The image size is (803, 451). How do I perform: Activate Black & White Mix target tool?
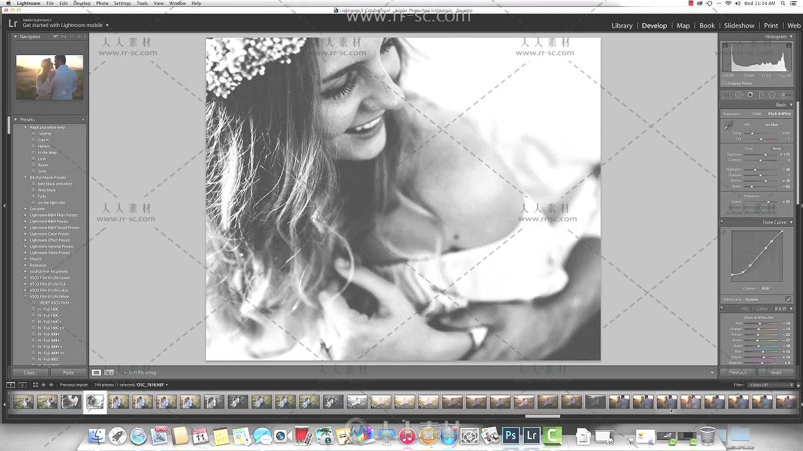(724, 318)
